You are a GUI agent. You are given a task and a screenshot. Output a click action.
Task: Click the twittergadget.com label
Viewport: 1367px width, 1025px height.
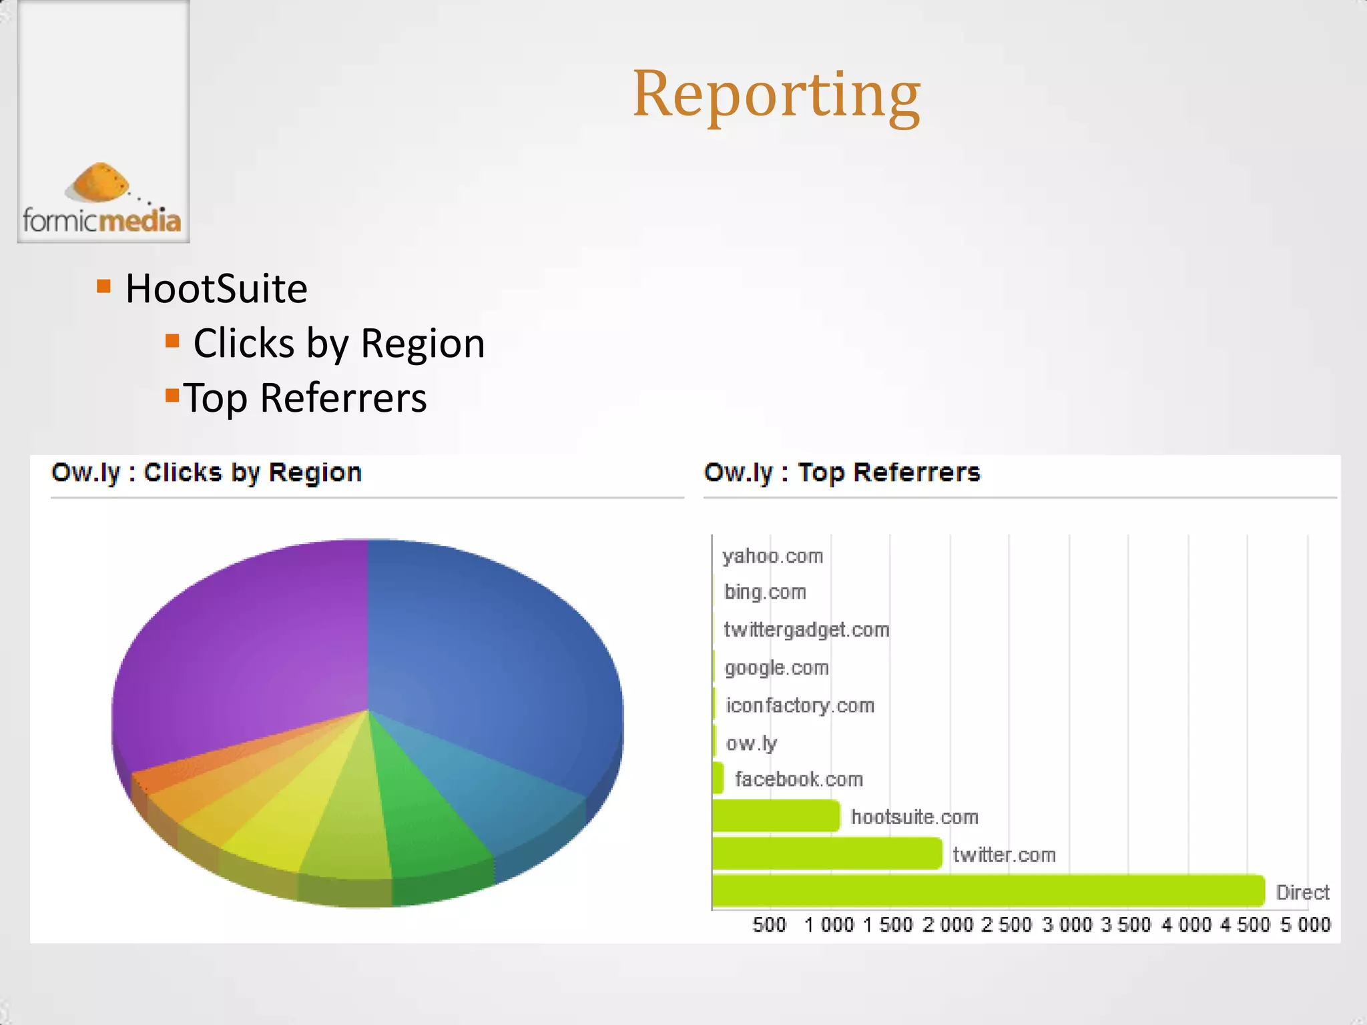pos(806,630)
